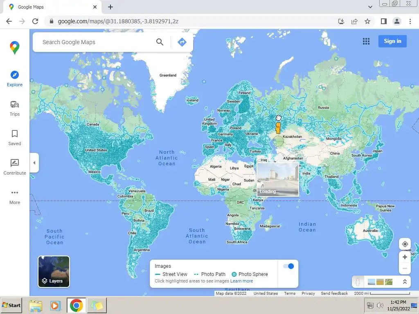The height and width of the screenshot is (314, 419).
Task: Click the Street View preview thumbnail
Action: click(x=278, y=180)
